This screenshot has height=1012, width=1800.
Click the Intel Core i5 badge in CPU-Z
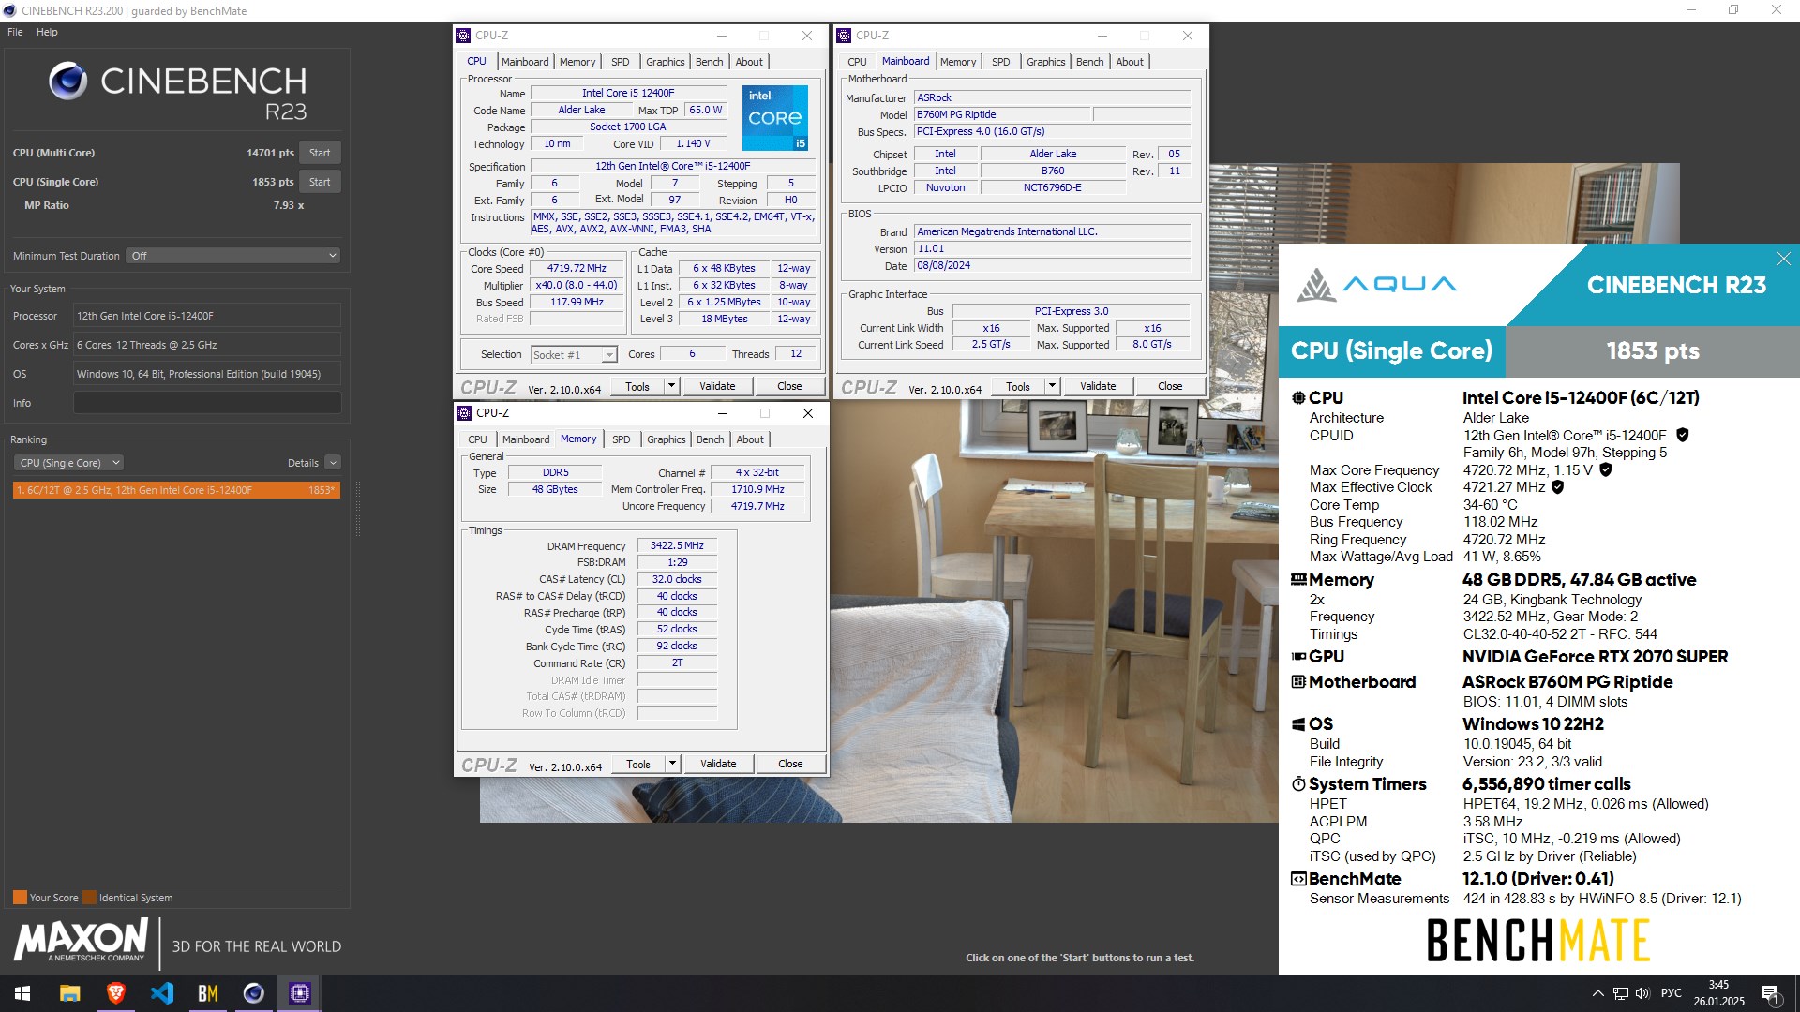tap(775, 118)
